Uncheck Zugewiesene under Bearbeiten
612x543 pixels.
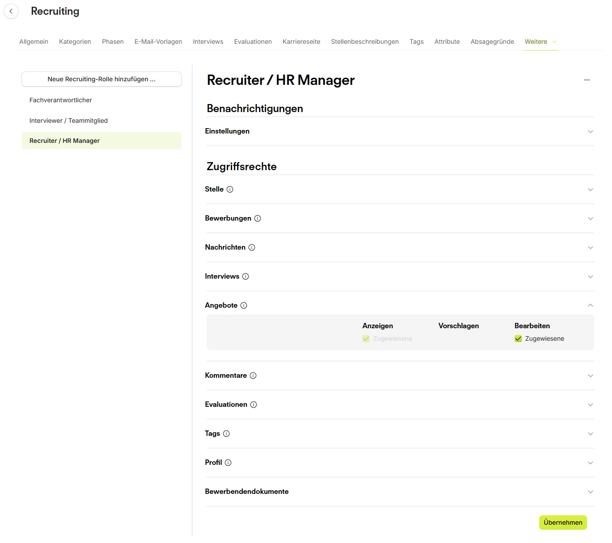coord(518,338)
